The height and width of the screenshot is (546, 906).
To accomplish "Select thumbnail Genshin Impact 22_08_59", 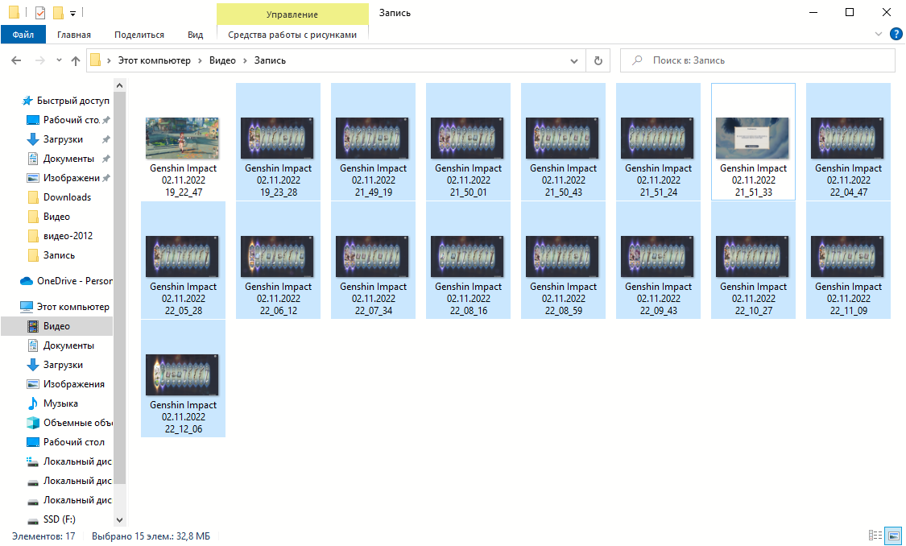I will pyautogui.click(x=564, y=260).
